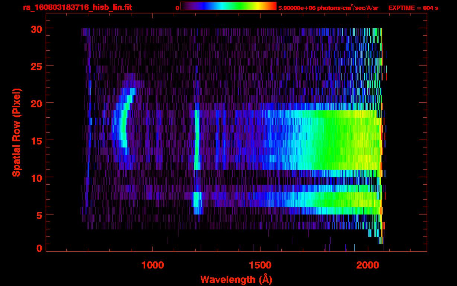Click the 2000 wavelength tick label
The height and width of the screenshot is (286, 457).
368,265
